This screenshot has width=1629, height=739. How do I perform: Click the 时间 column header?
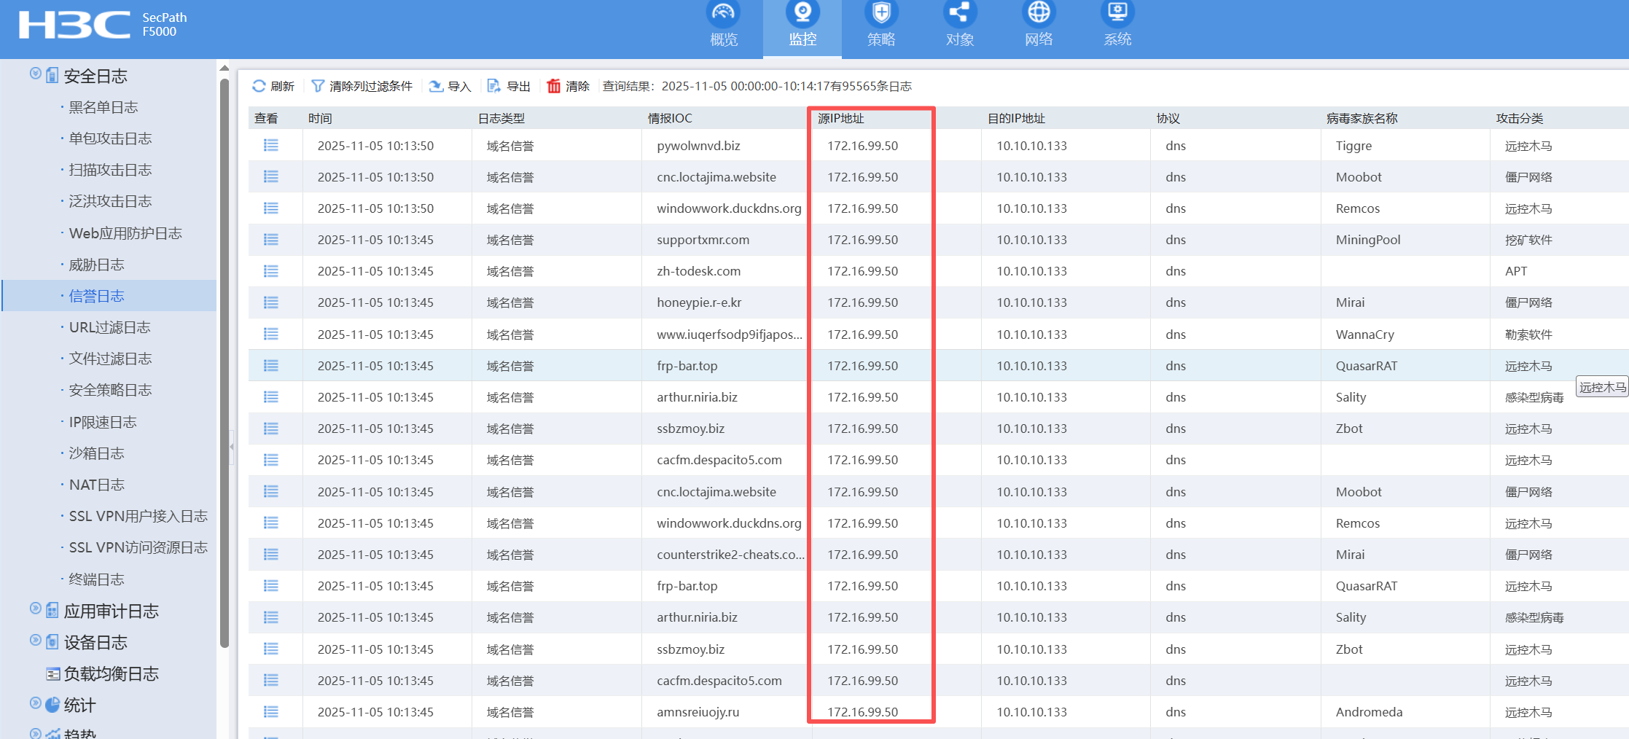point(320,118)
